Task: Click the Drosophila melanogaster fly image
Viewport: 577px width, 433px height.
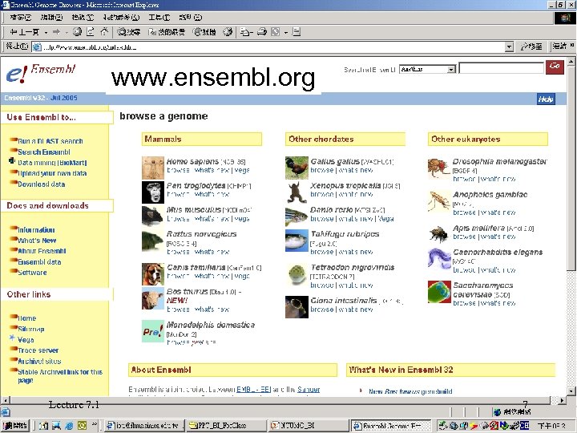Action: (x=438, y=168)
